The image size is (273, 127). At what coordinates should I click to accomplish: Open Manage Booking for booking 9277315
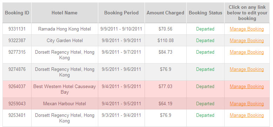(x=247, y=52)
